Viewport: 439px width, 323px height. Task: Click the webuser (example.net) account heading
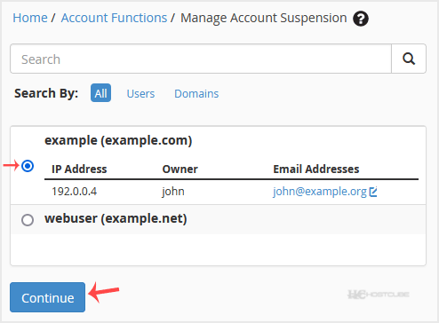[x=116, y=218]
